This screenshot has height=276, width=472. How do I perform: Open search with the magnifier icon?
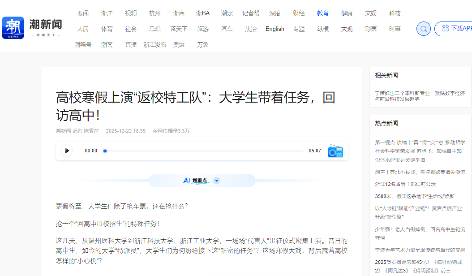point(424,29)
